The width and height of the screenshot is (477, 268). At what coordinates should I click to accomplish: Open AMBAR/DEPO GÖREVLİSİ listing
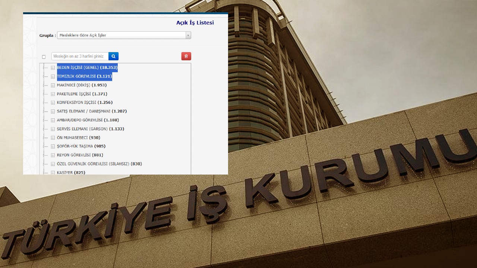tap(88, 120)
